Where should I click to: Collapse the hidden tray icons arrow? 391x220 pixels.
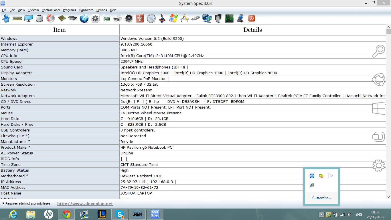coord(322,215)
